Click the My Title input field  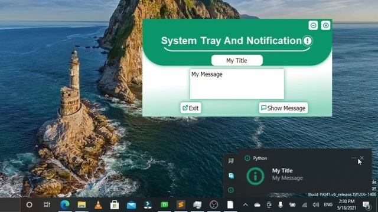(x=237, y=60)
